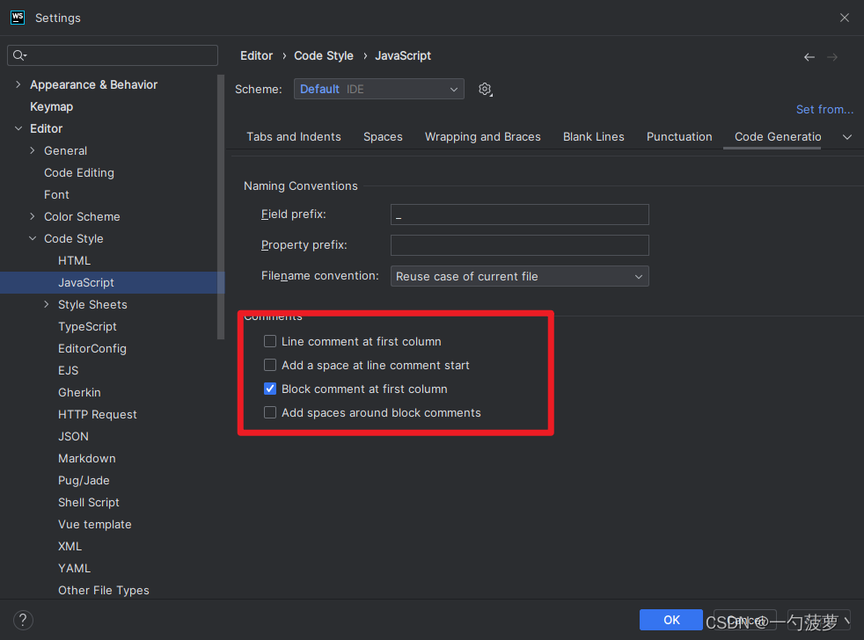
Task: Collapse the Editor section in the sidebar
Action: pyautogui.click(x=19, y=128)
